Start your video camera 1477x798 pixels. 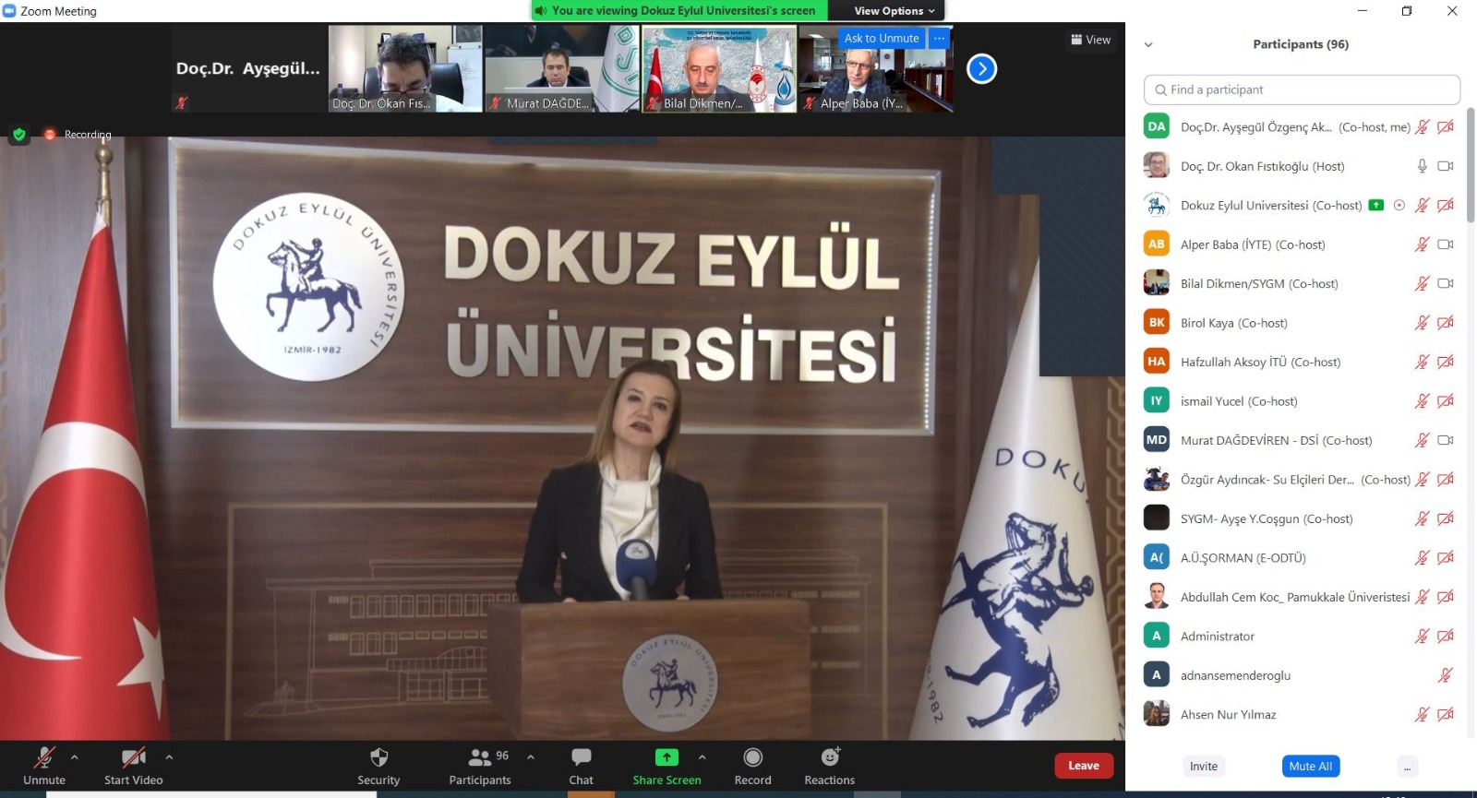(133, 758)
